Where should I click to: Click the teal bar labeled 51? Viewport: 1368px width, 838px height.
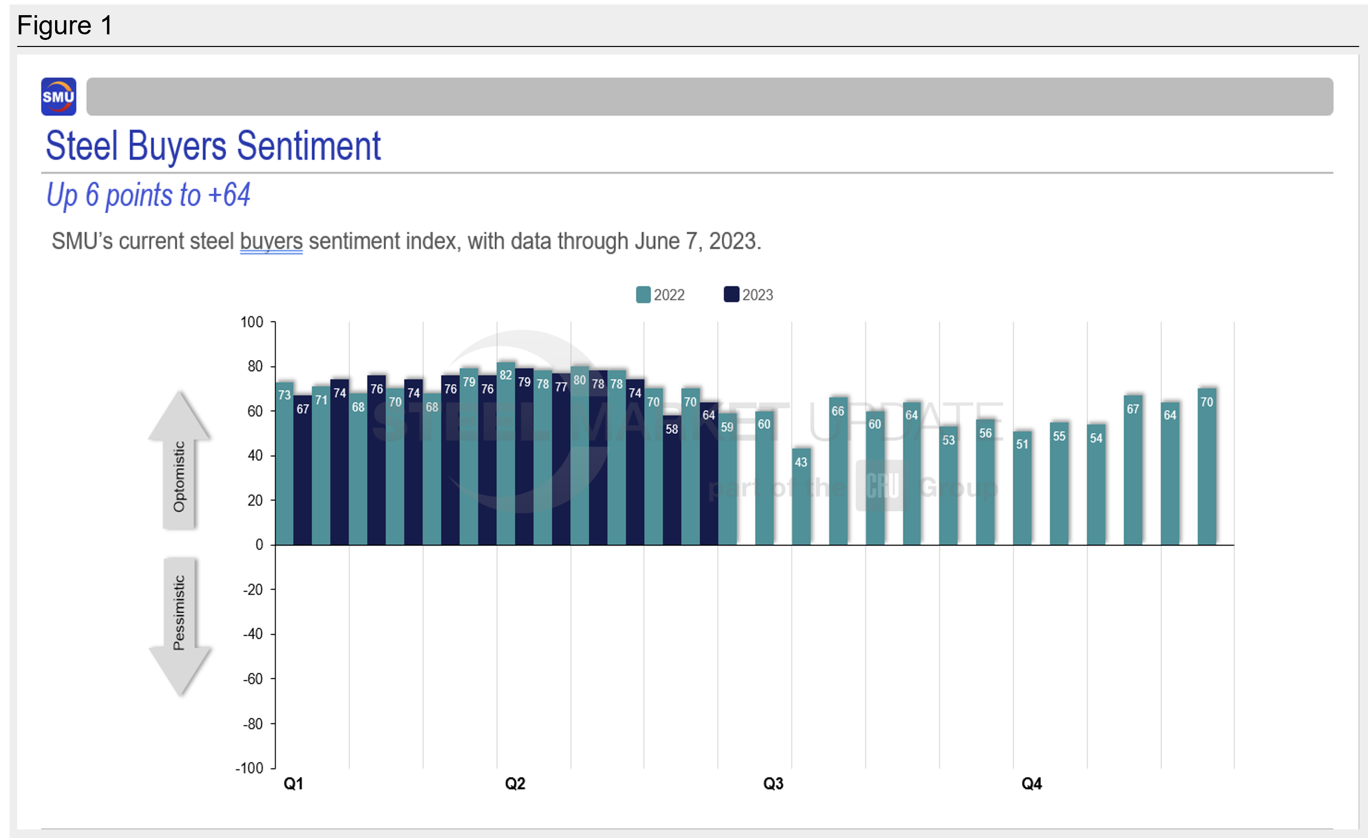[x=1021, y=488]
